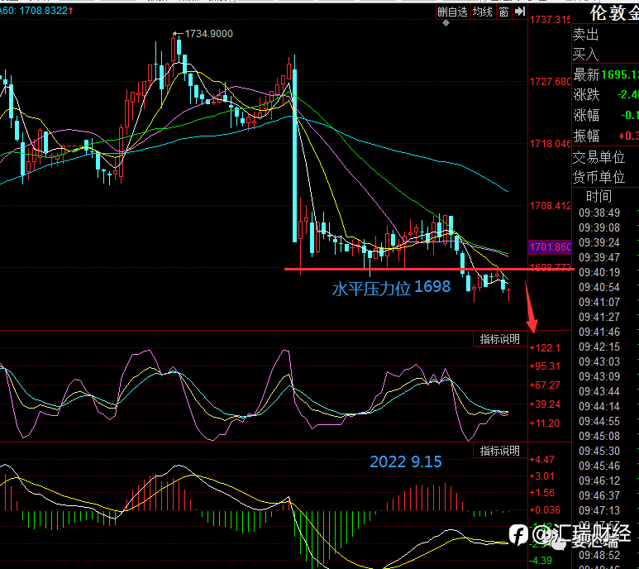Click the 涨幅 row label
Screen dimensions: 639x569
(586, 115)
